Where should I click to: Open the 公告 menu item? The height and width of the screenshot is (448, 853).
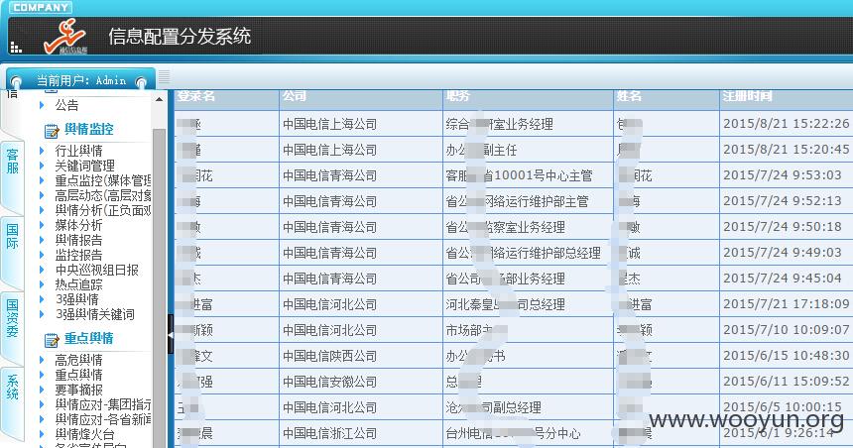66,105
